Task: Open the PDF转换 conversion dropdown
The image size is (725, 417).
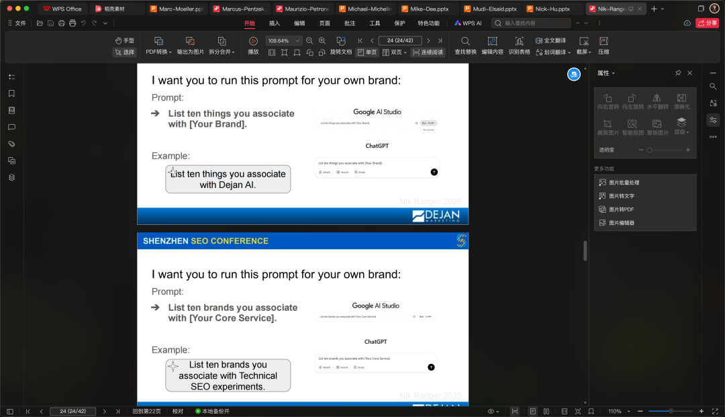Action: [158, 46]
